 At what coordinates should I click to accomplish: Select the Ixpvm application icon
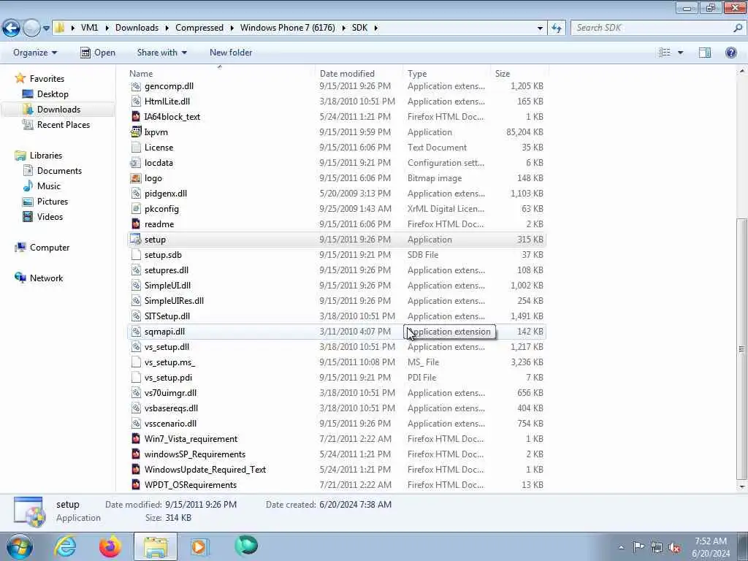[136, 131]
